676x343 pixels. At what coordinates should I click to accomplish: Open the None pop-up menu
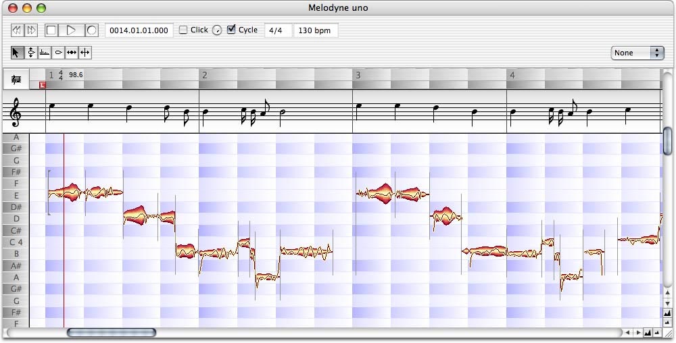pyautogui.click(x=637, y=53)
